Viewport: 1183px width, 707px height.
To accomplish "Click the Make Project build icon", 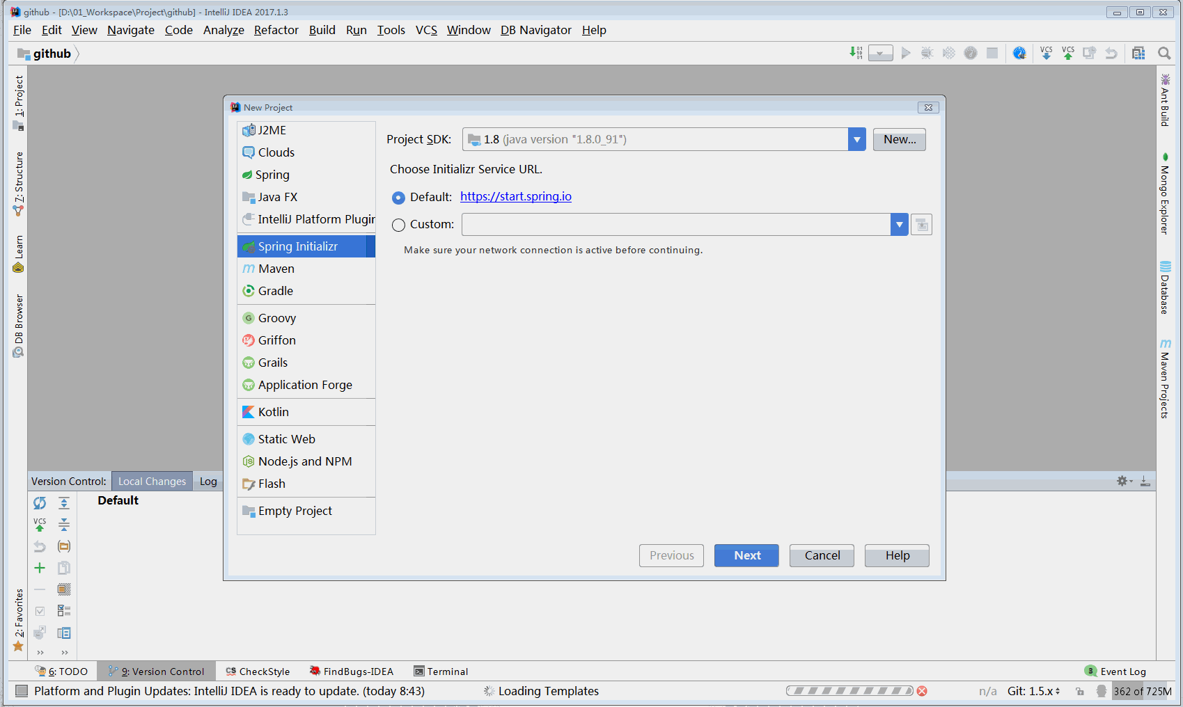I will point(856,53).
